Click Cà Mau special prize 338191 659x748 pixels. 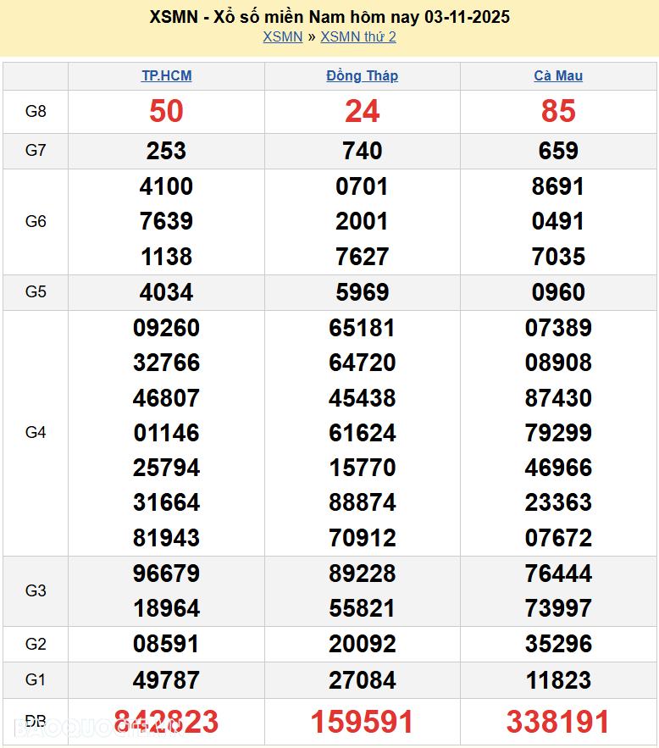click(x=558, y=722)
